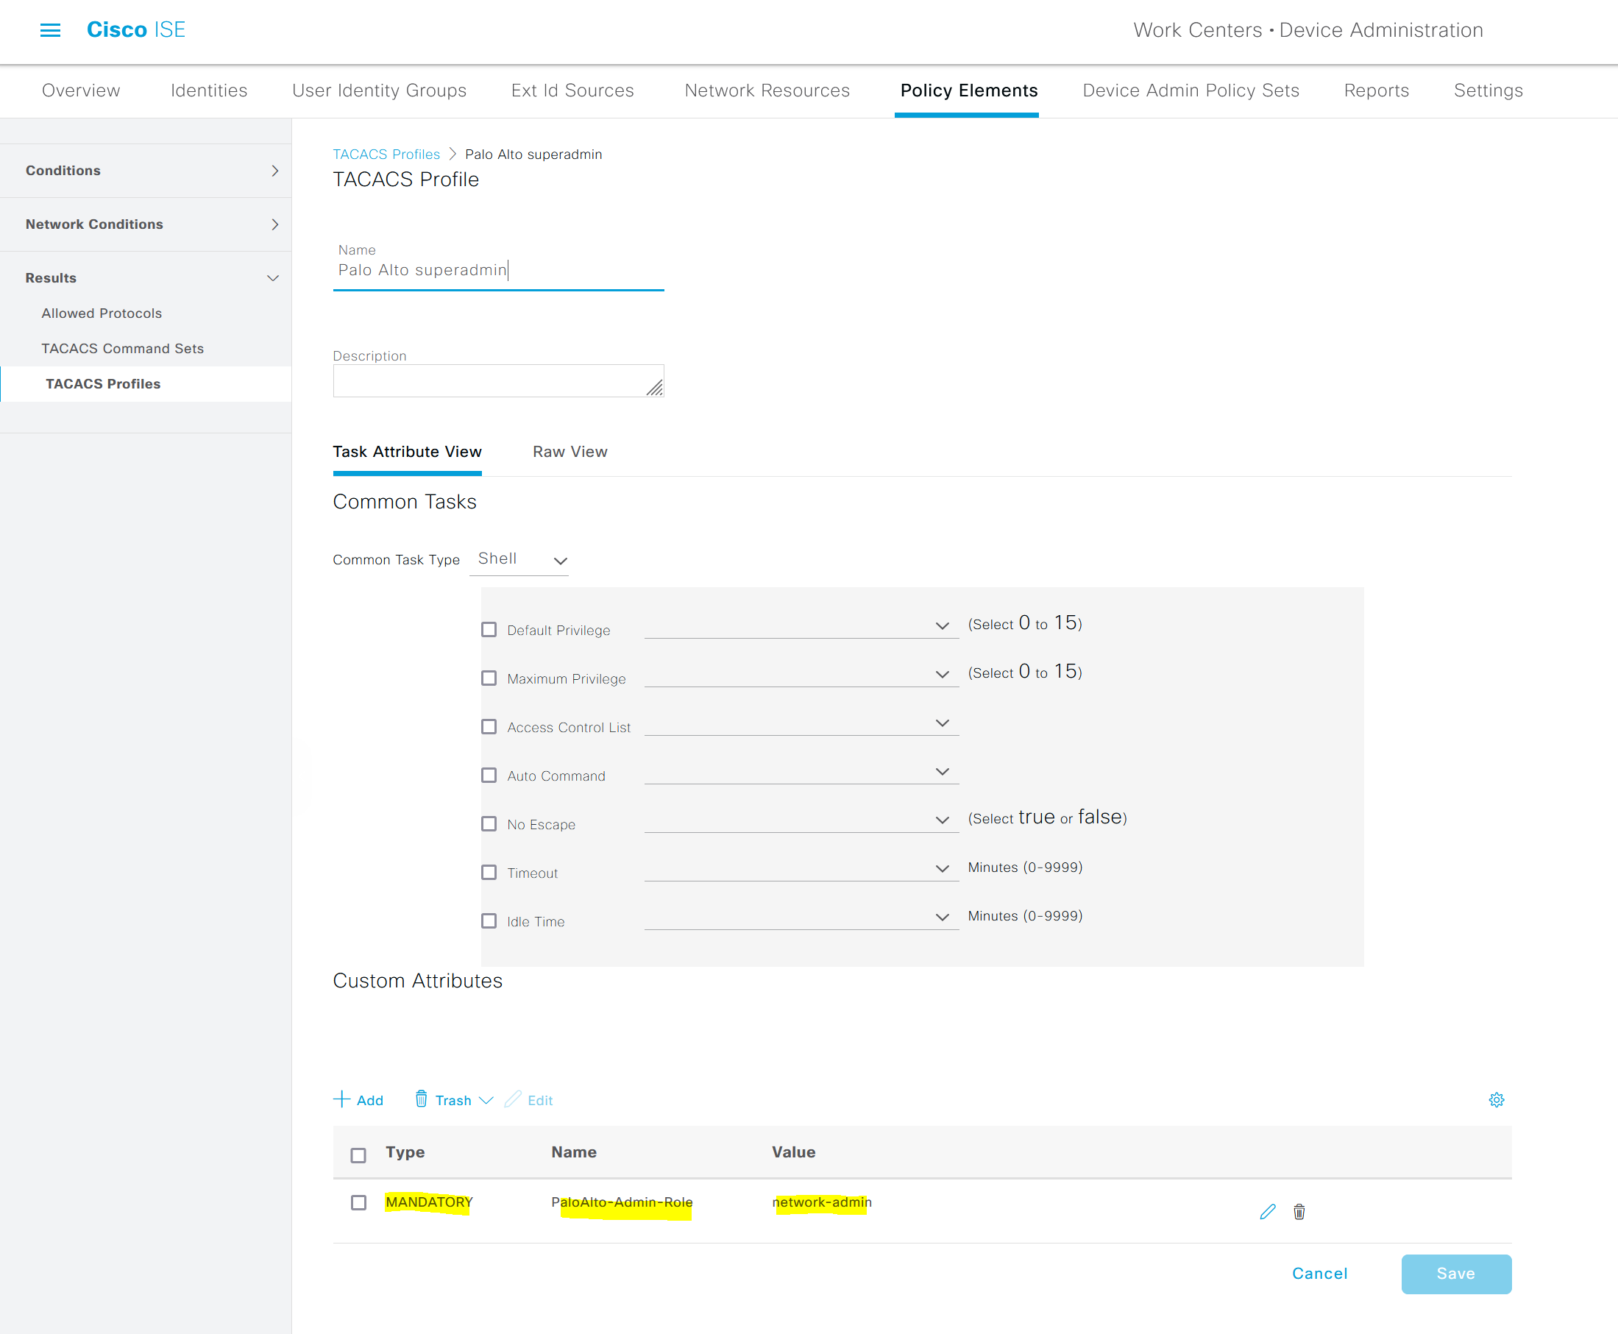This screenshot has width=1618, height=1334.
Task: Click the table settings gear icon
Action: tap(1496, 1099)
